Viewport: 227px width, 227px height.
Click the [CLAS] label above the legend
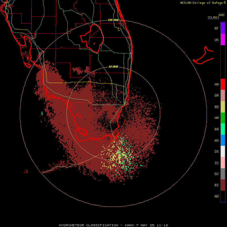[x=213, y=17]
